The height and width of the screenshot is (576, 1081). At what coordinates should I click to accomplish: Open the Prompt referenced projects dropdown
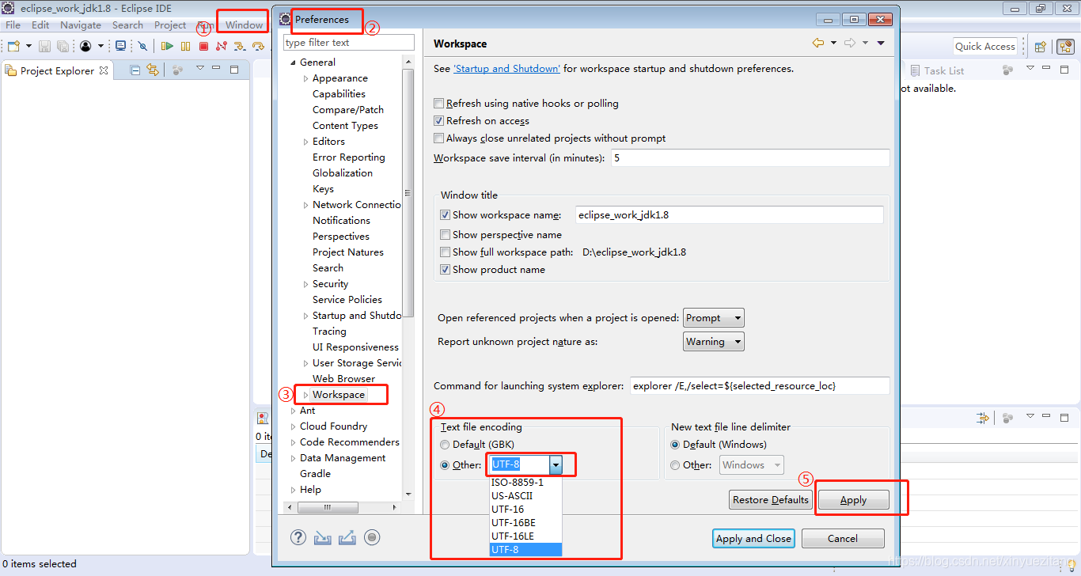click(714, 318)
